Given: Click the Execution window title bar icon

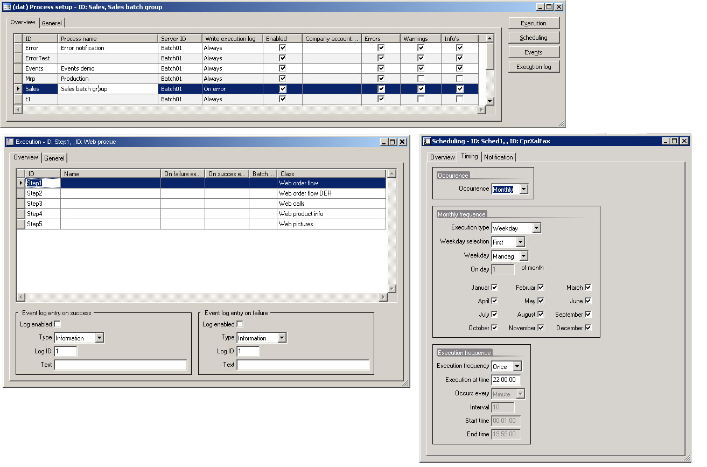Looking at the screenshot, I should [x=10, y=142].
